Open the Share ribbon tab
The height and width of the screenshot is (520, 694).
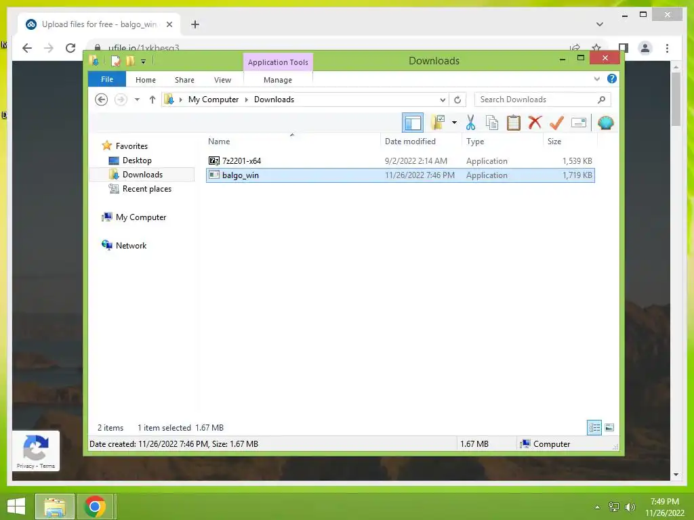[x=184, y=80]
